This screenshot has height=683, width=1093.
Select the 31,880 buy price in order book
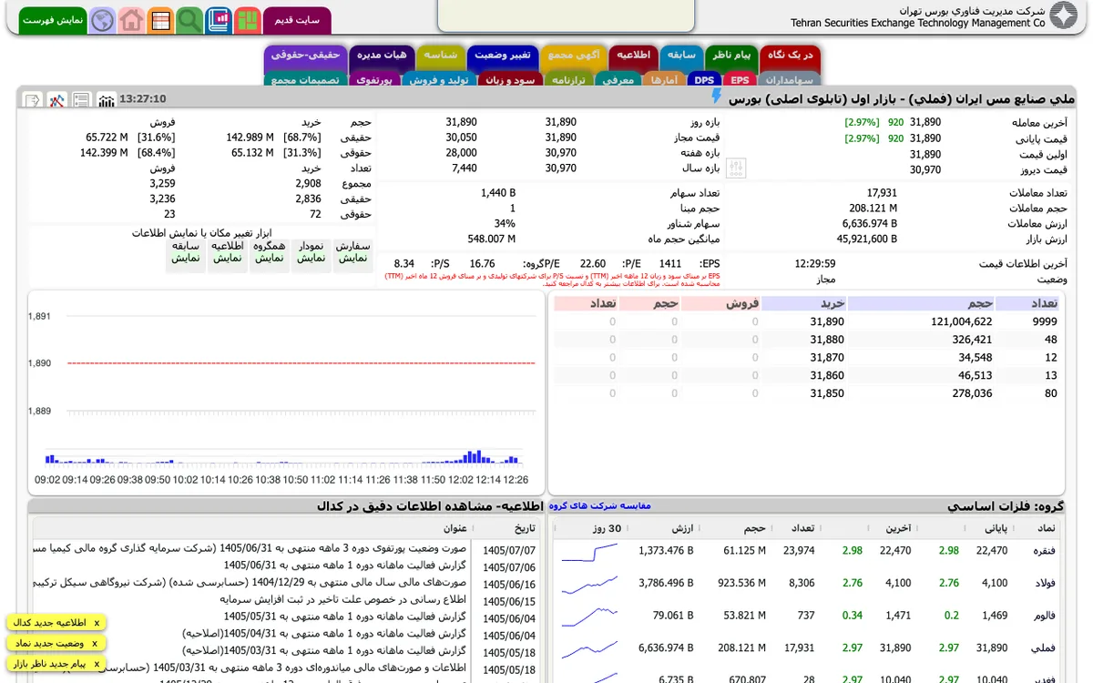pos(827,340)
